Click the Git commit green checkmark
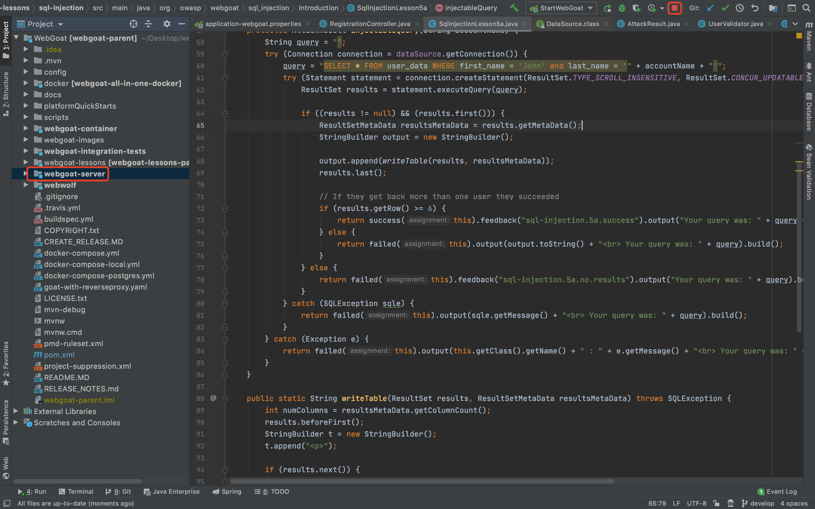 pos(725,8)
